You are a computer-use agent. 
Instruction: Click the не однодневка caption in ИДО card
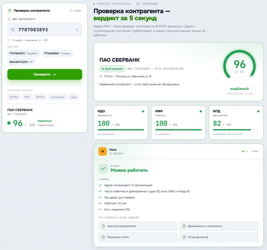[x=106, y=134]
